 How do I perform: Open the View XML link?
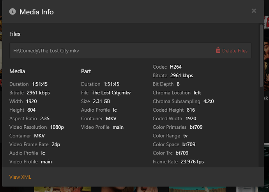20,177
